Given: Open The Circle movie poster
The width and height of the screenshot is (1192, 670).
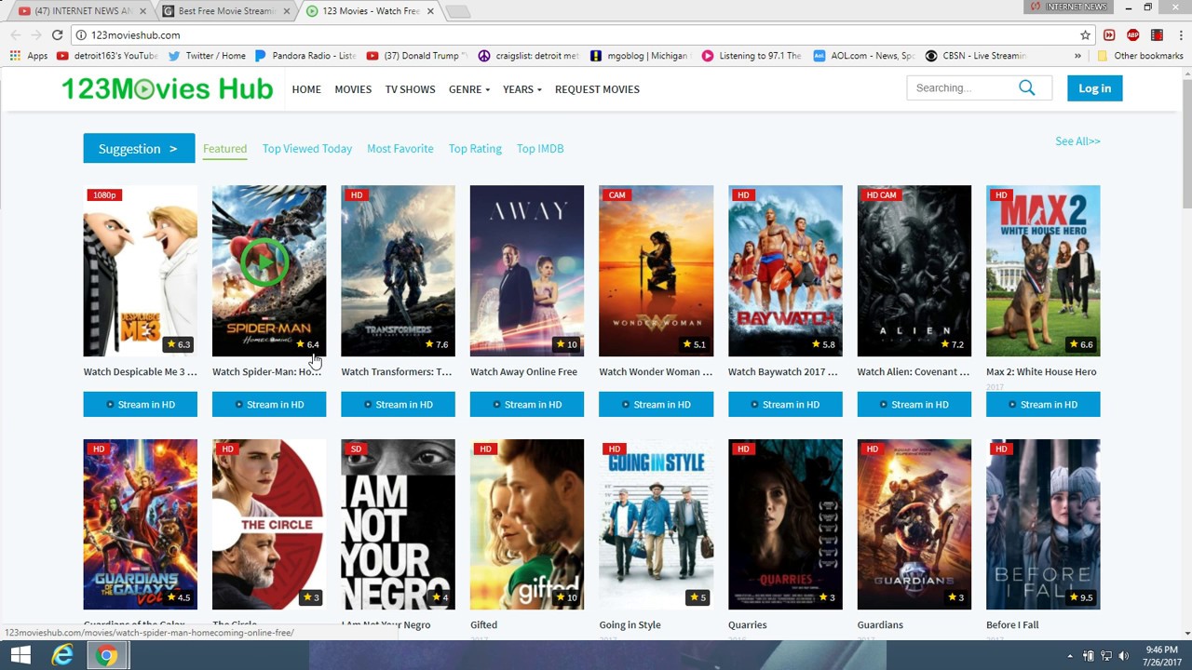Looking at the screenshot, I should (x=269, y=525).
